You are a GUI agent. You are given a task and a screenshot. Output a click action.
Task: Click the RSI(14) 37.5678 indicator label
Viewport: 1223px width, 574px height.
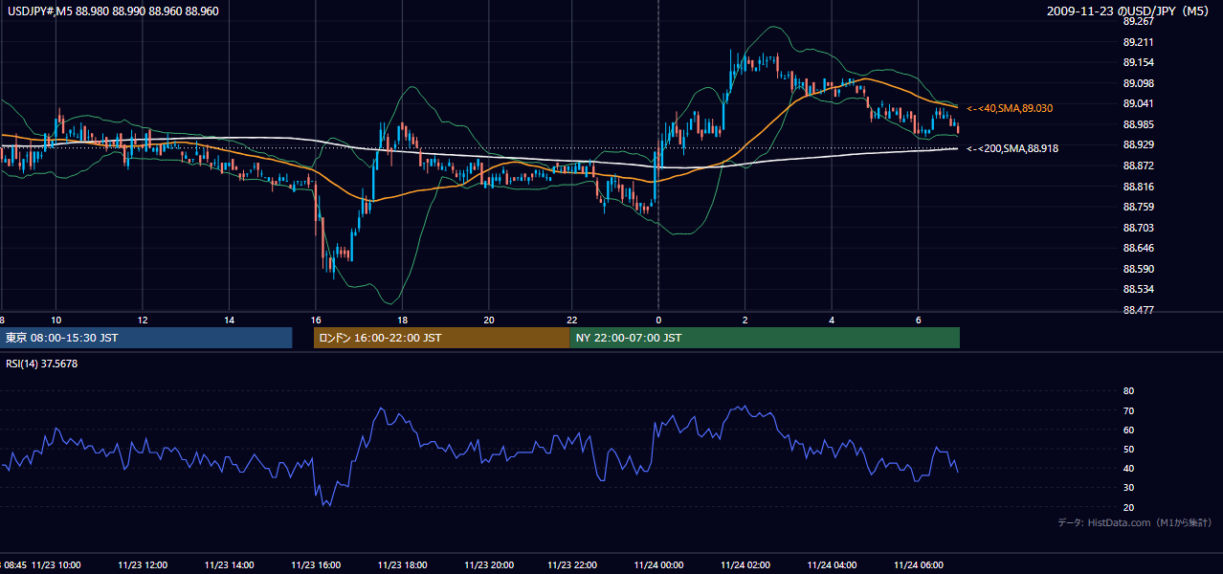[41, 364]
